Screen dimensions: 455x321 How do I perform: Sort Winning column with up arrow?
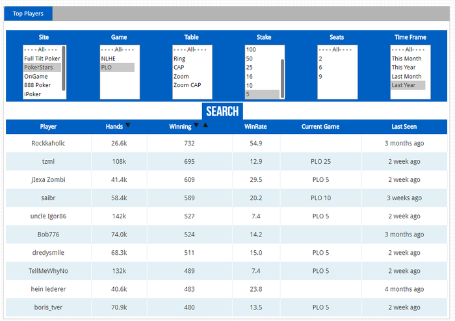(205, 125)
